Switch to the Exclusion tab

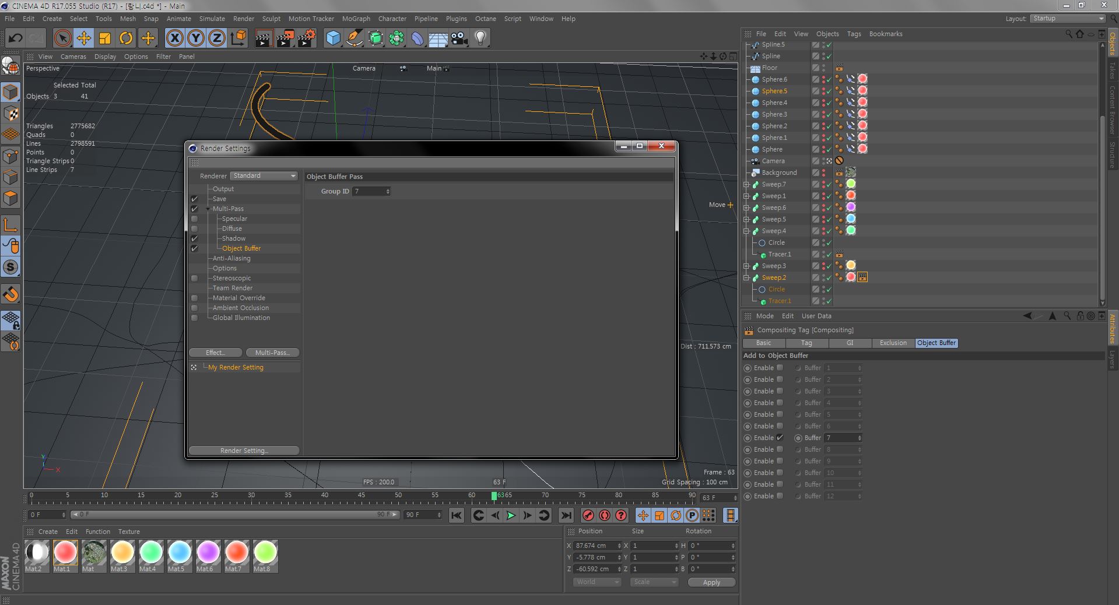[x=893, y=343]
